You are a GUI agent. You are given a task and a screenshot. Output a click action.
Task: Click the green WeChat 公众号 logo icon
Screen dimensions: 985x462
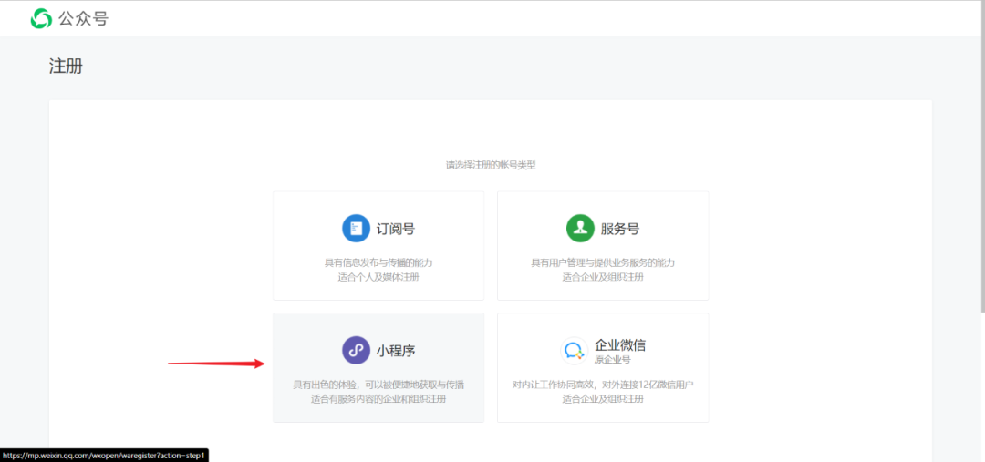[x=41, y=18]
